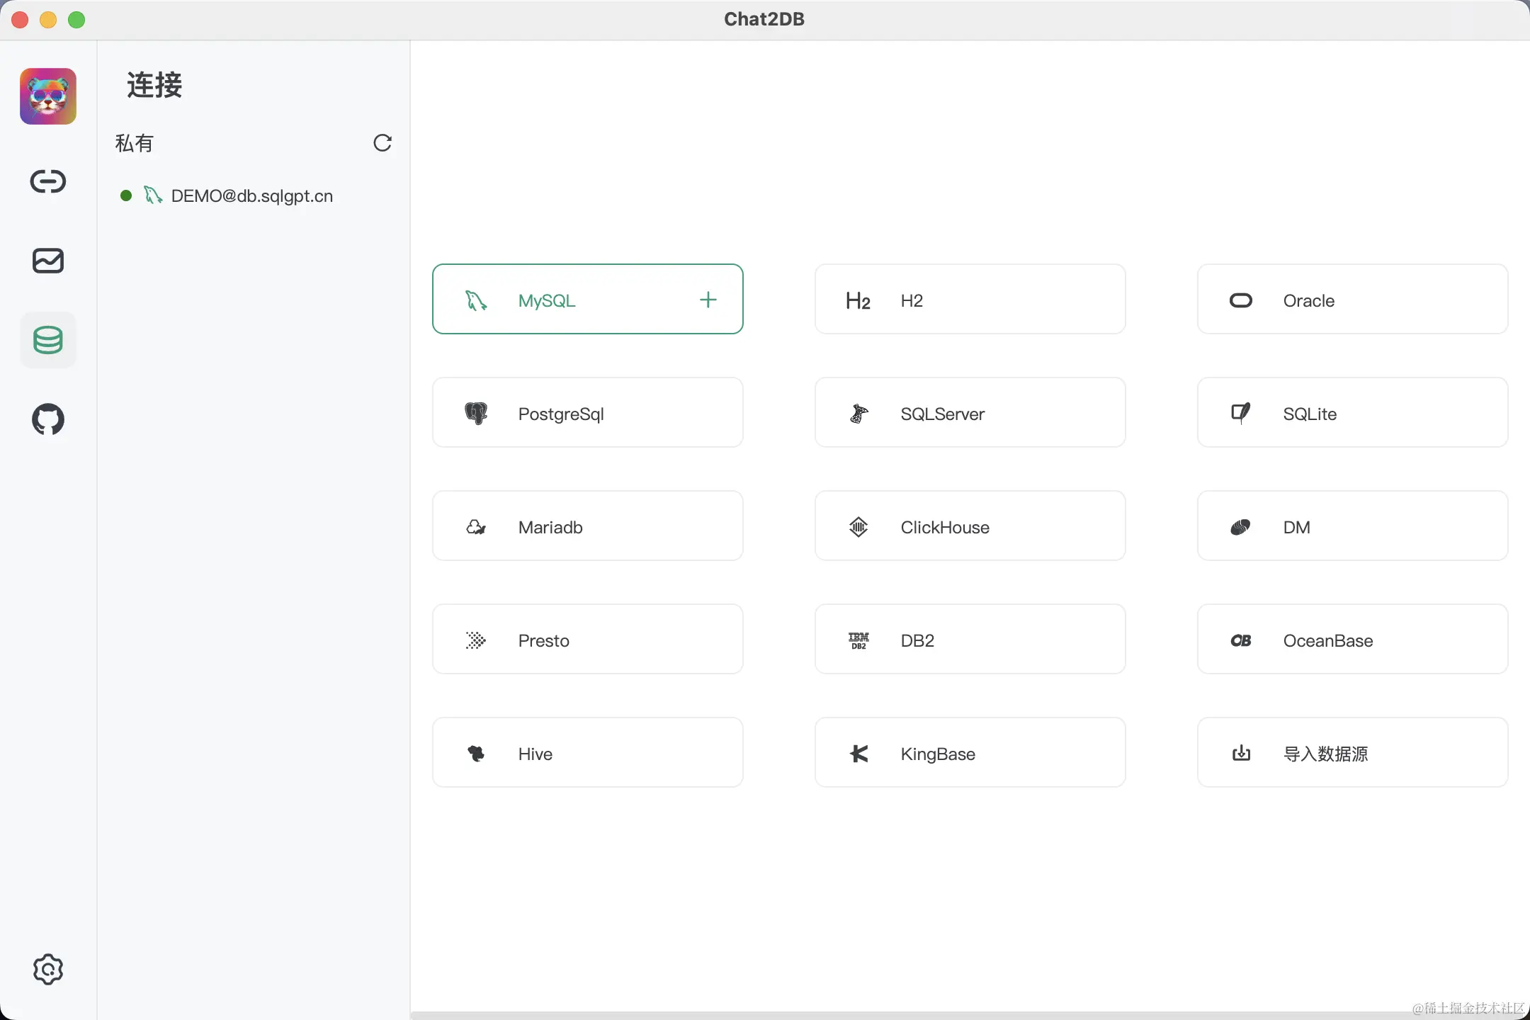Choose the Oracle database card
The width and height of the screenshot is (1530, 1020).
[x=1353, y=299]
